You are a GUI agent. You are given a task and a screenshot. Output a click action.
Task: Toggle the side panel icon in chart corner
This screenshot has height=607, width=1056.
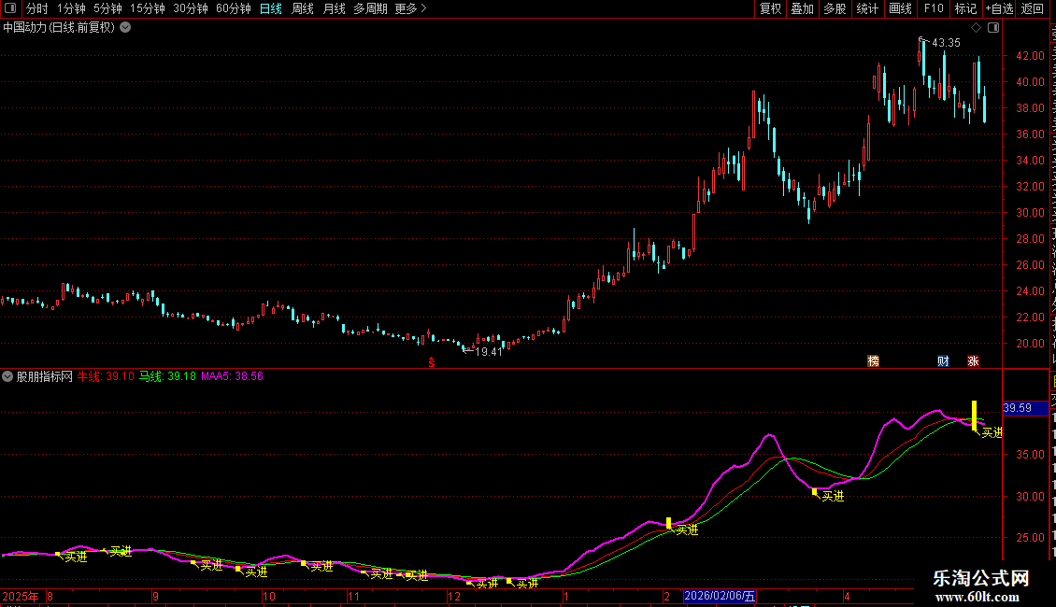pyautogui.click(x=993, y=28)
